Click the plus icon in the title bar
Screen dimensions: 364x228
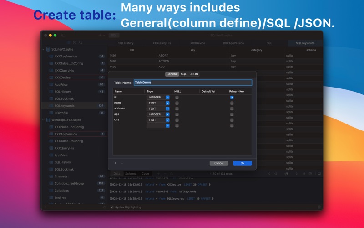tap(100, 36)
